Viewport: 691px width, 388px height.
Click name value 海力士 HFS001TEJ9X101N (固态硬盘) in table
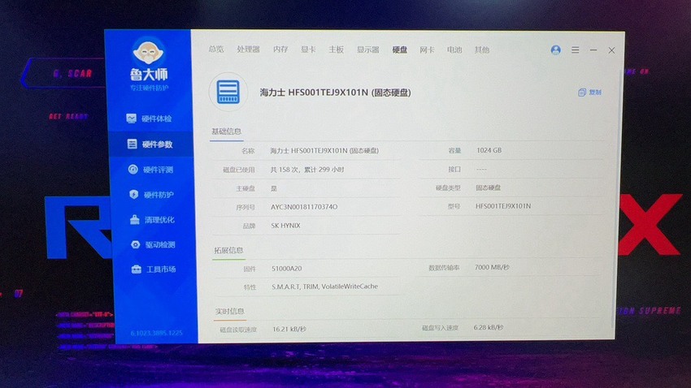[x=324, y=150]
